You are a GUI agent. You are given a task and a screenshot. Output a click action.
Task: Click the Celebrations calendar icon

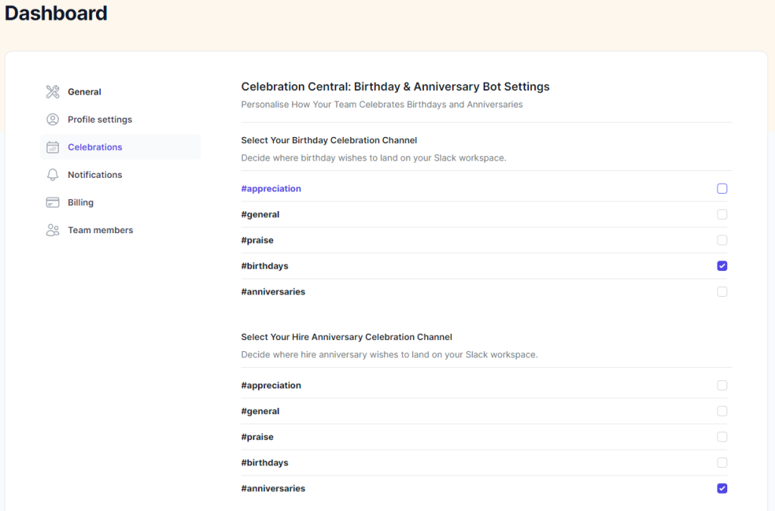52,148
